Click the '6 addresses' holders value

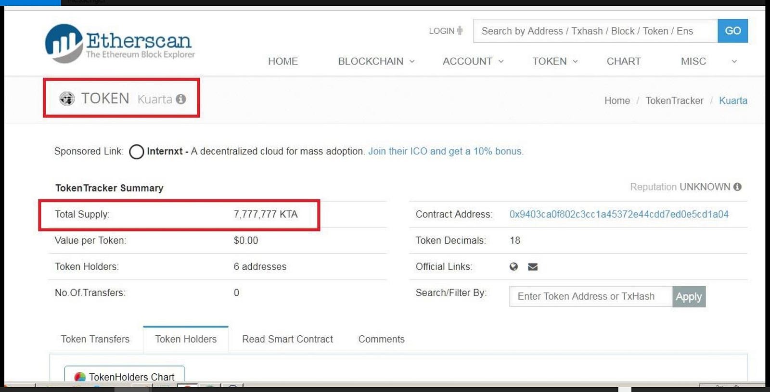pyautogui.click(x=260, y=266)
